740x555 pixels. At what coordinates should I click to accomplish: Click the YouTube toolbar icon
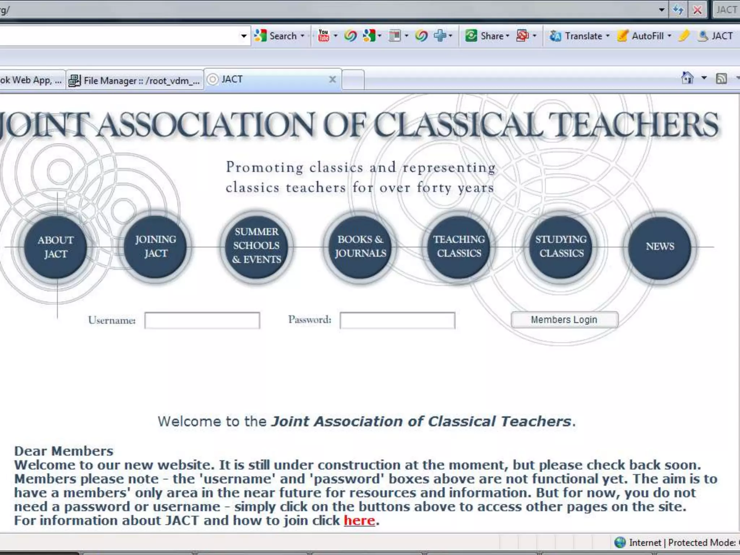323,36
